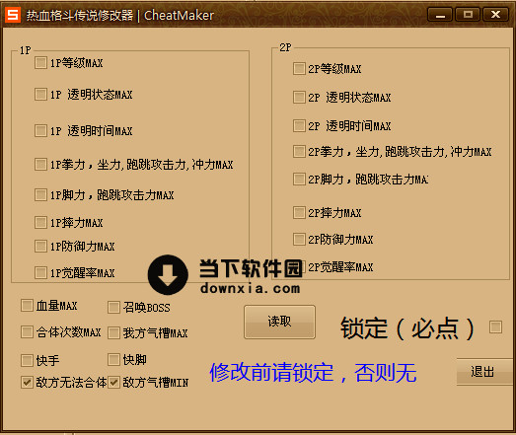Click the 退出 button
This screenshot has width=516, height=435.
point(484,372)
